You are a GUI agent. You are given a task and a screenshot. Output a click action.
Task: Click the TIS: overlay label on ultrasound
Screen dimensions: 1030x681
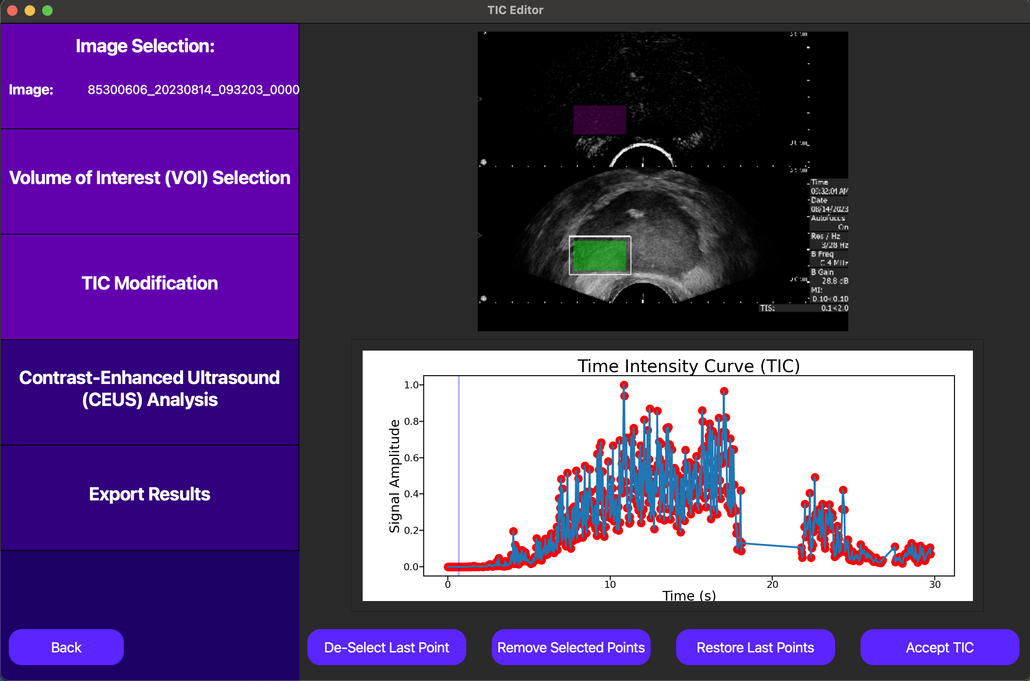(767, 308)
